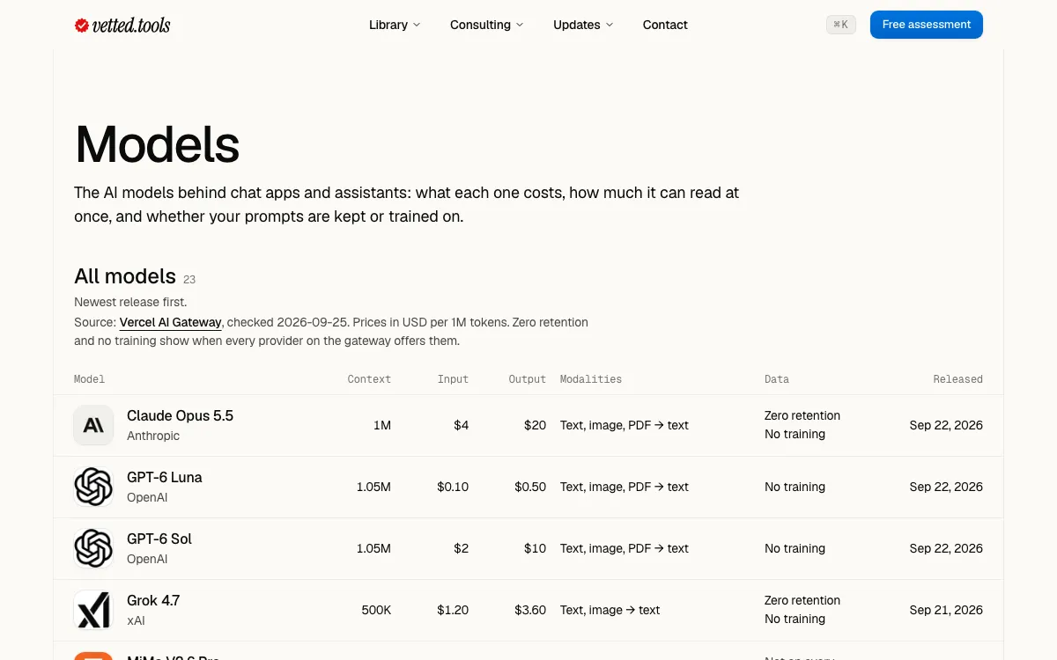Screen dimensions: 1057x660
Task: Click the Modalities column header
Action: (x=591, y=379)
